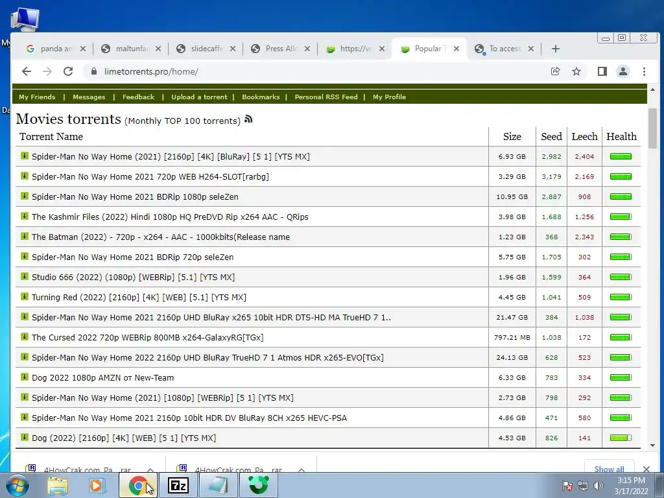
Task: Open Windows Explorer from the taskbar
Action: [57, 485]
